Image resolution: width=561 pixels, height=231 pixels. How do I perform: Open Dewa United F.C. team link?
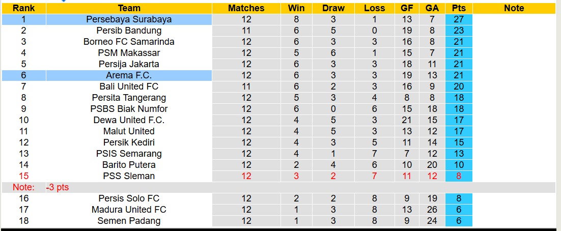click(129, 120)
